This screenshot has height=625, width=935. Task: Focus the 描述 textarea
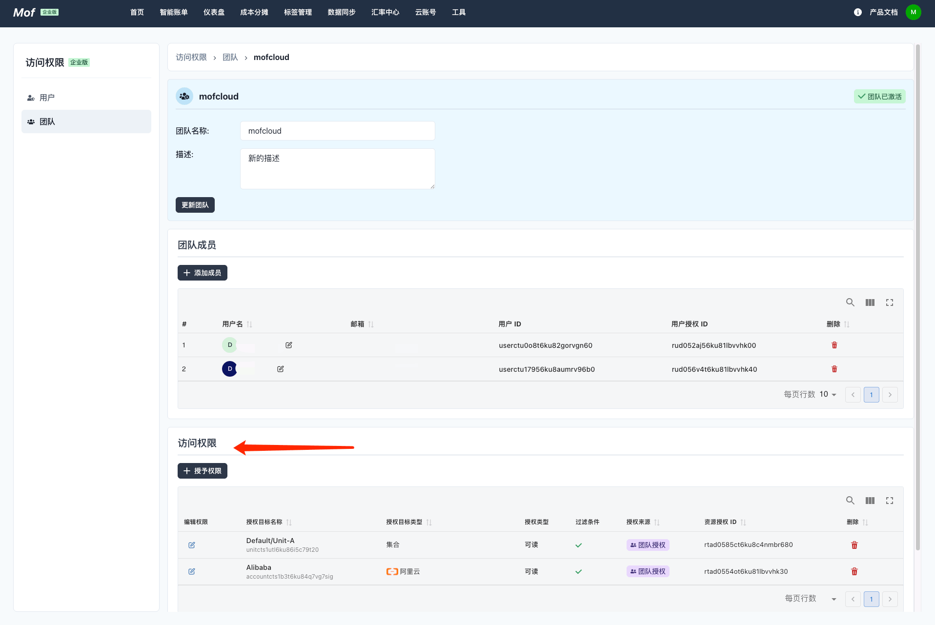coord(338,169)
